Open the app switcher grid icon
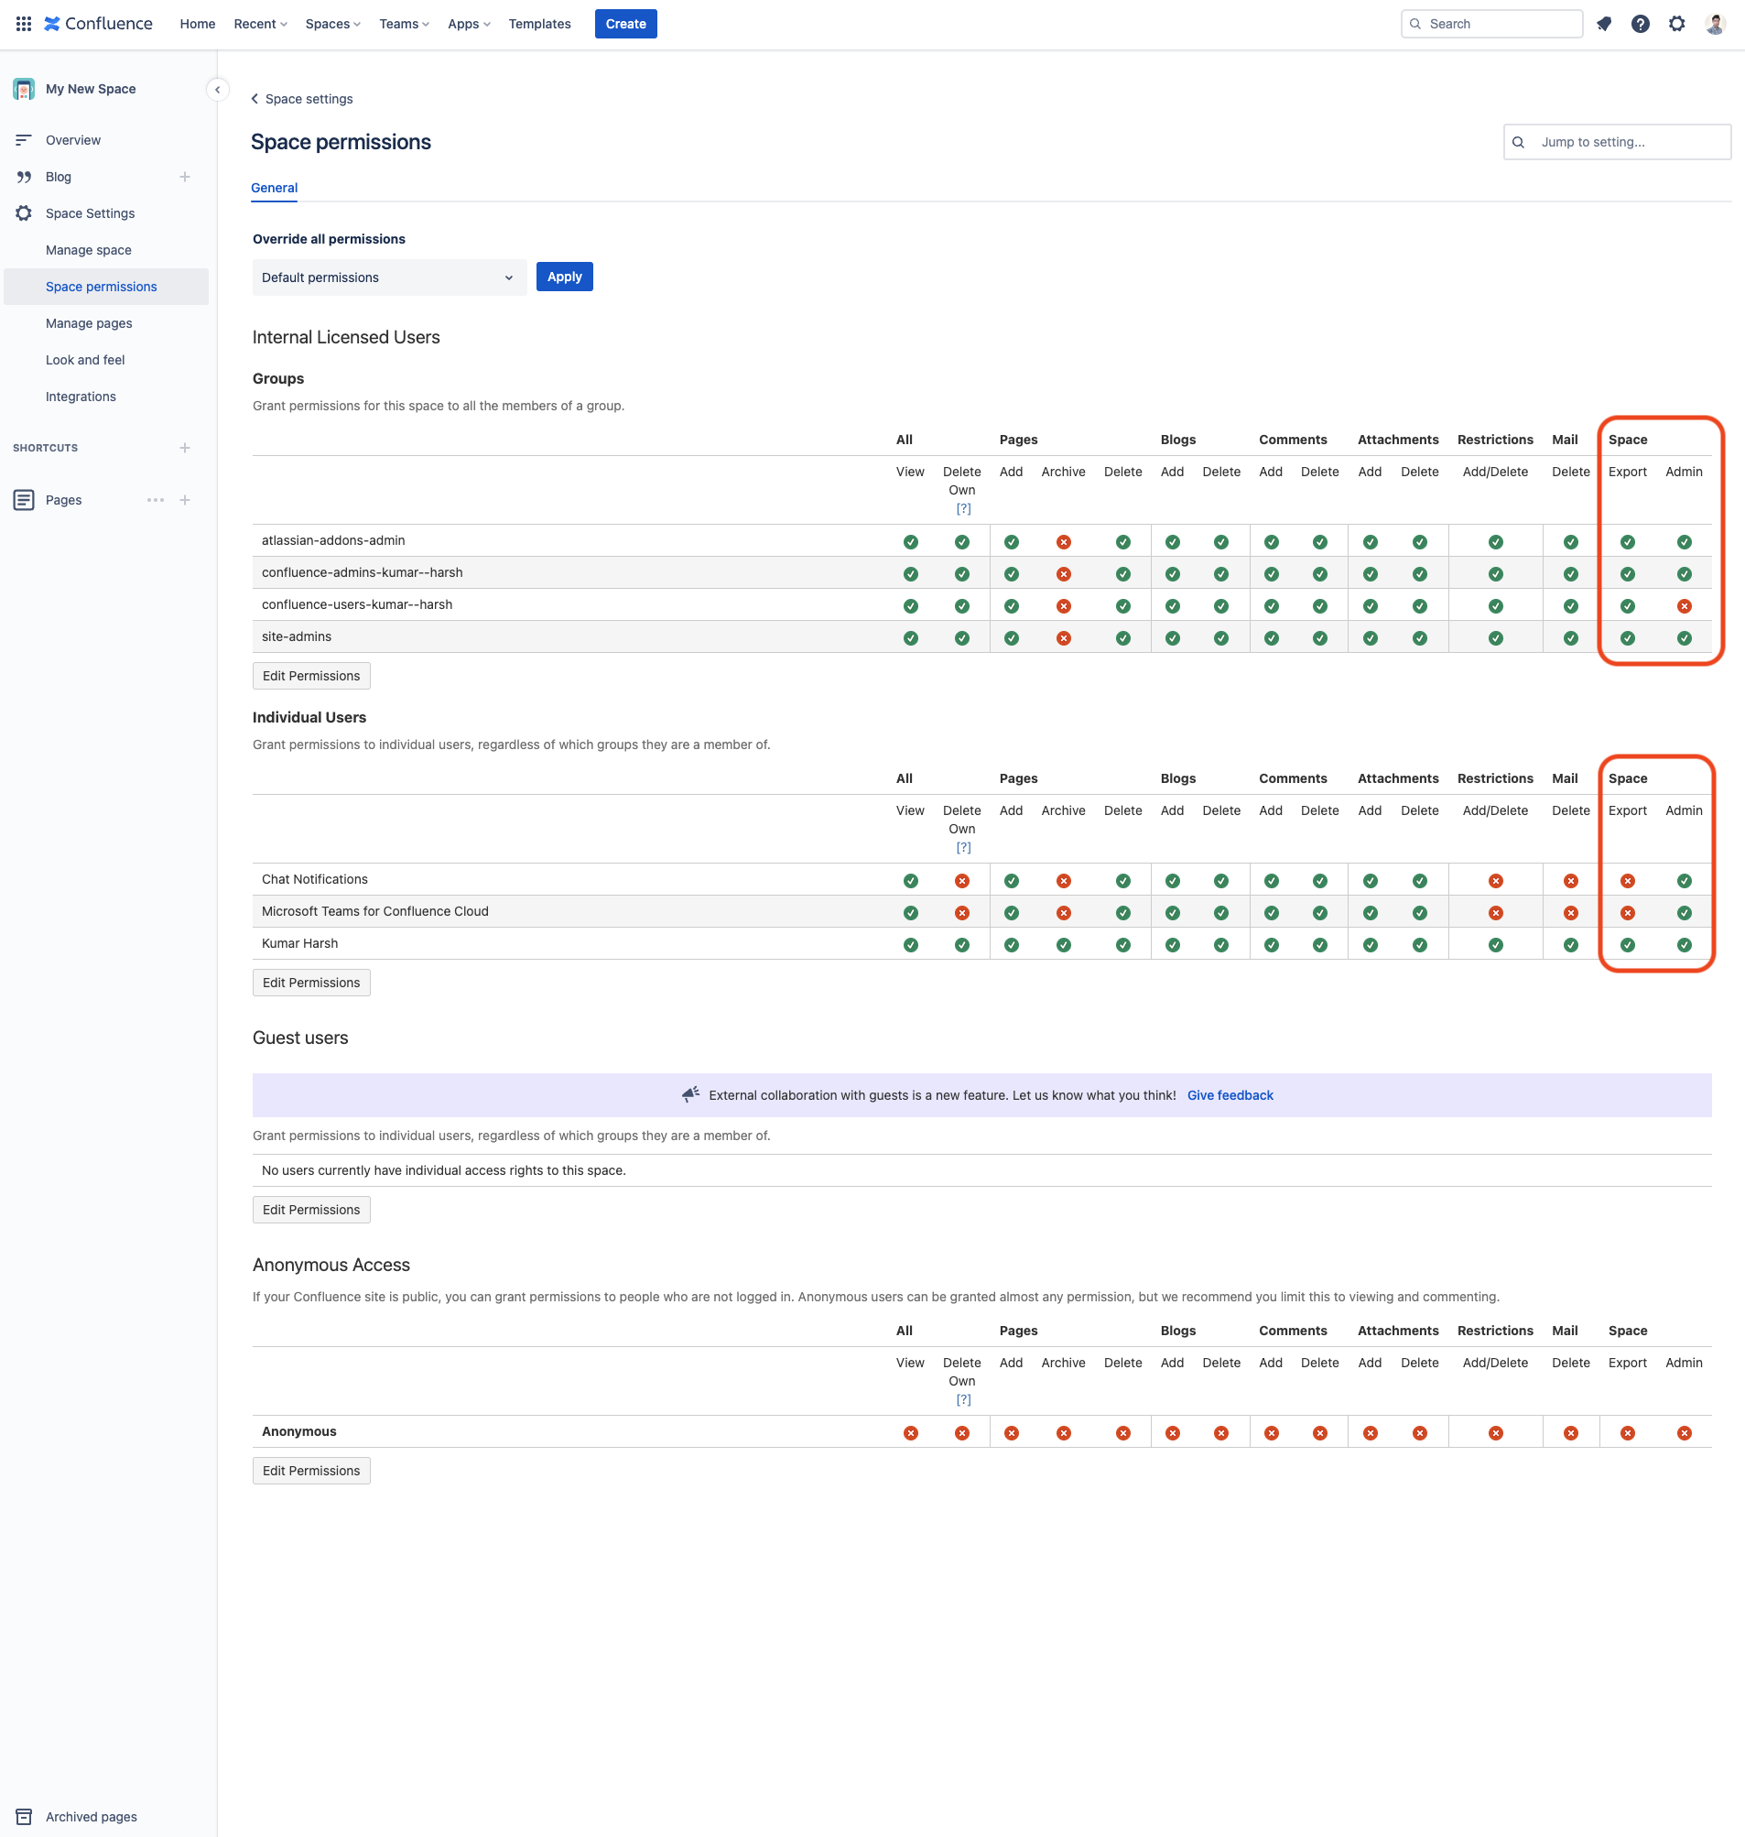The image size is (1745, 1837). (23, 23)
